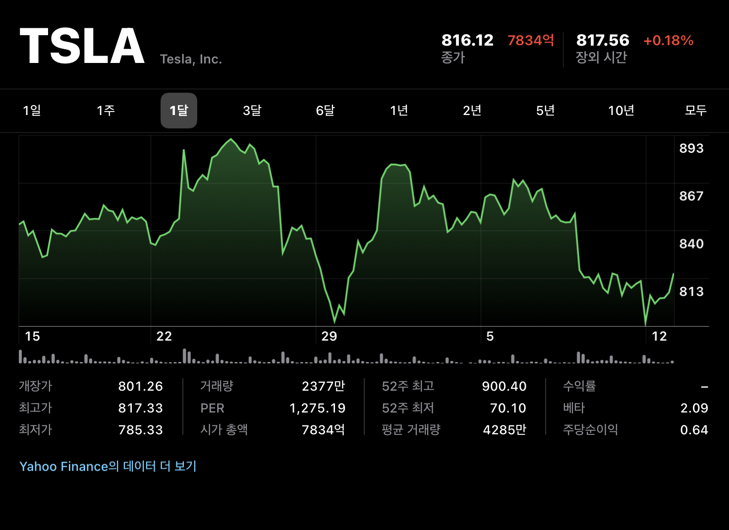The image size is (729, 530).
Task: Click date marker 15 on chart axis
Action: (x=32, y=336)
